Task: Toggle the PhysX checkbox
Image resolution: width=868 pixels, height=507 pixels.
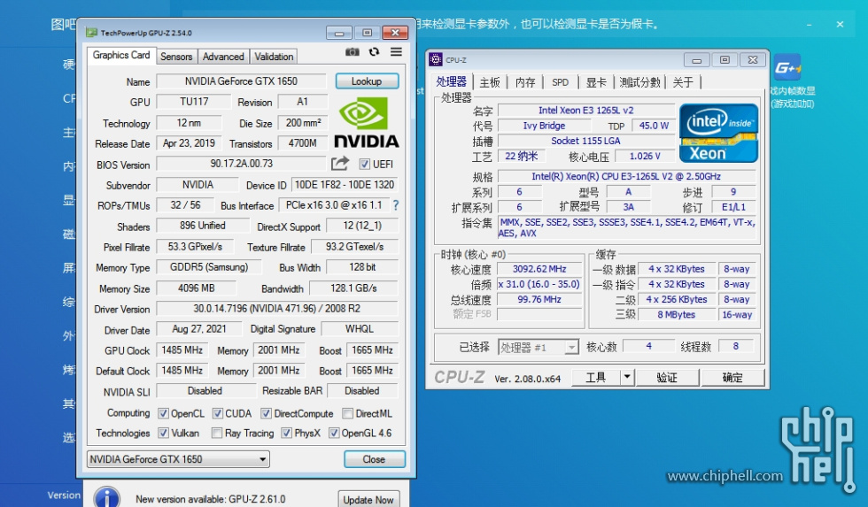Action: click(x=286, y=433)
